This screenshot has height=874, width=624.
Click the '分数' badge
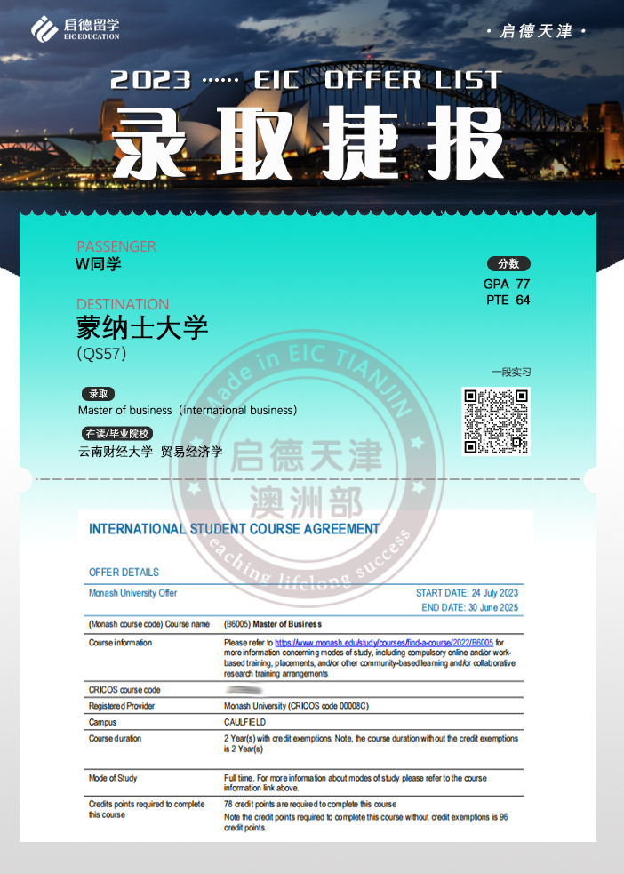point(508,264)
